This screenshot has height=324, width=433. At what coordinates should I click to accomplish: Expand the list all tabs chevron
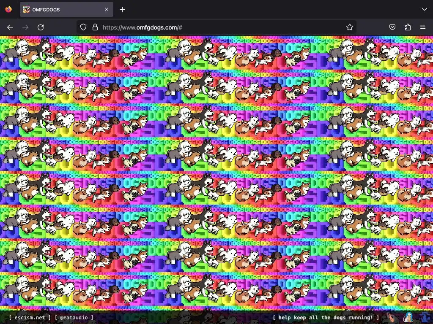[424, 9]
